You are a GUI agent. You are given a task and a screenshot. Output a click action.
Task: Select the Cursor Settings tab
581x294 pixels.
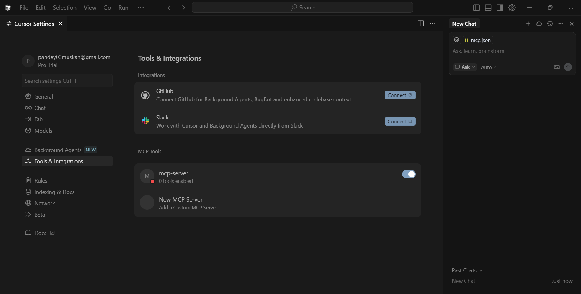point(34,24)
